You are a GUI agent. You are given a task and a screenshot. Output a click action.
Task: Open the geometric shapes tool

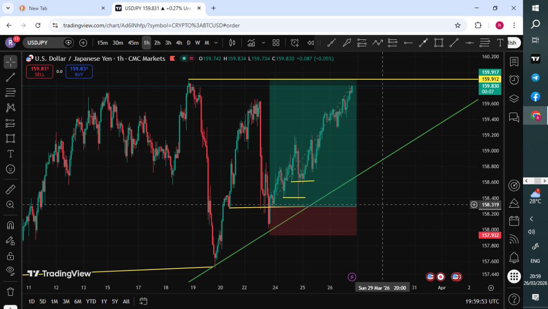click(11, 138)
